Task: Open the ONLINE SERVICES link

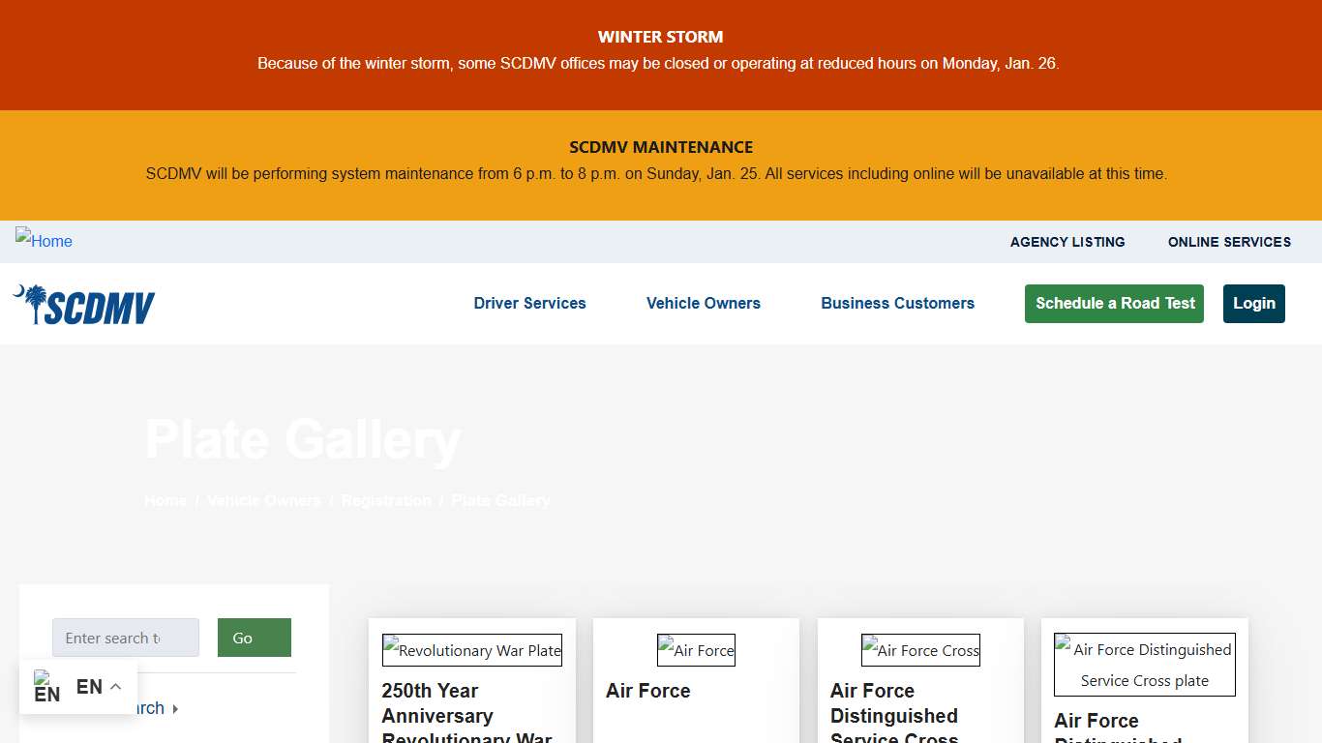Action: click(x=1229, y=242)
